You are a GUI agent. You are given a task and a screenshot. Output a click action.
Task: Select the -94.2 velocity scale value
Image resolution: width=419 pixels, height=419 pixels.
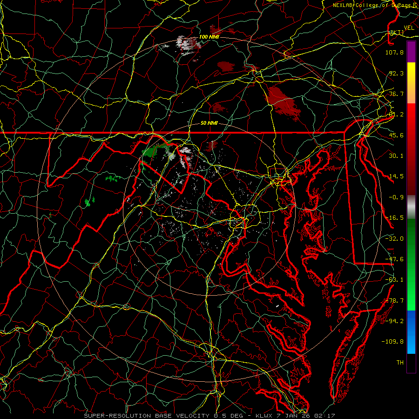click(394, 321)
